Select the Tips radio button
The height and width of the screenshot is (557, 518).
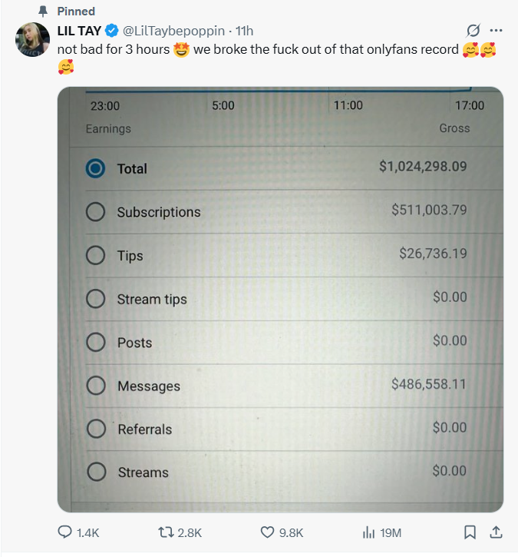coord(96,255)
